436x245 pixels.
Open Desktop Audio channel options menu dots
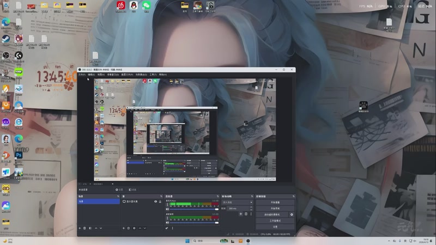(167, 218)
